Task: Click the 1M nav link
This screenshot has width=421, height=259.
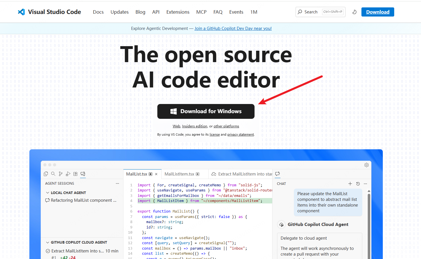Action: pos(254,12)
